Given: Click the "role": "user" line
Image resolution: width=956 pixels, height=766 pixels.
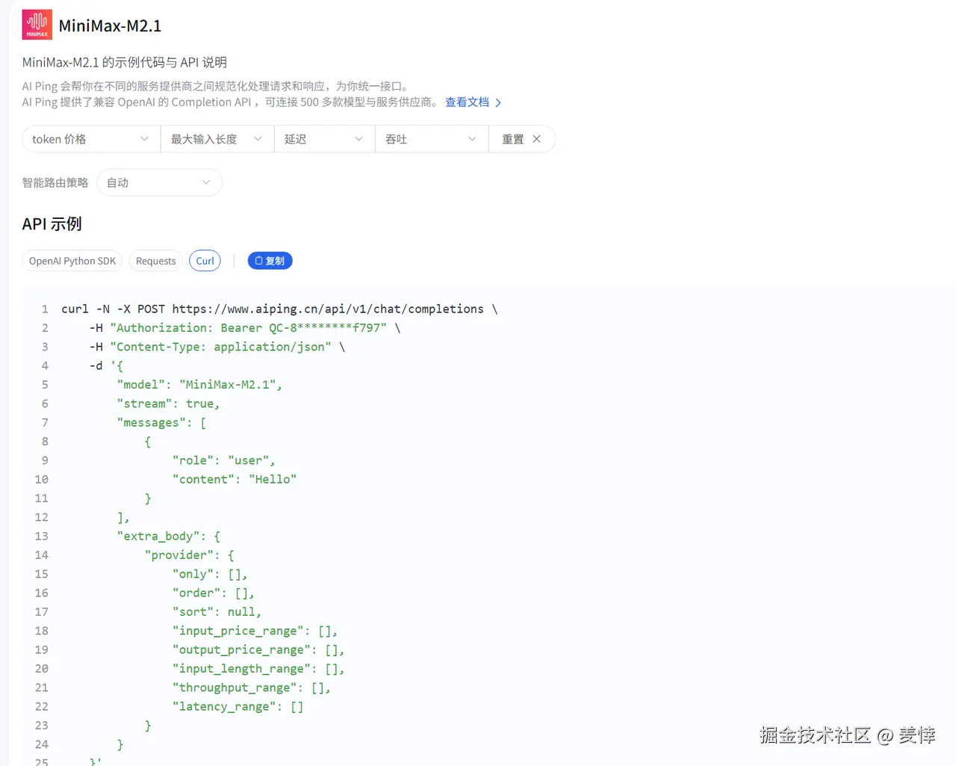Looking at the screenshot, I should click(x=223, y=460).
